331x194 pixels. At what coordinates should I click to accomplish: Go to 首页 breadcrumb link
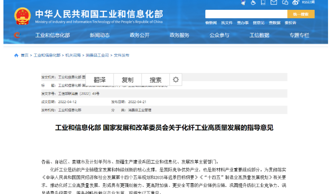(25, 55)
